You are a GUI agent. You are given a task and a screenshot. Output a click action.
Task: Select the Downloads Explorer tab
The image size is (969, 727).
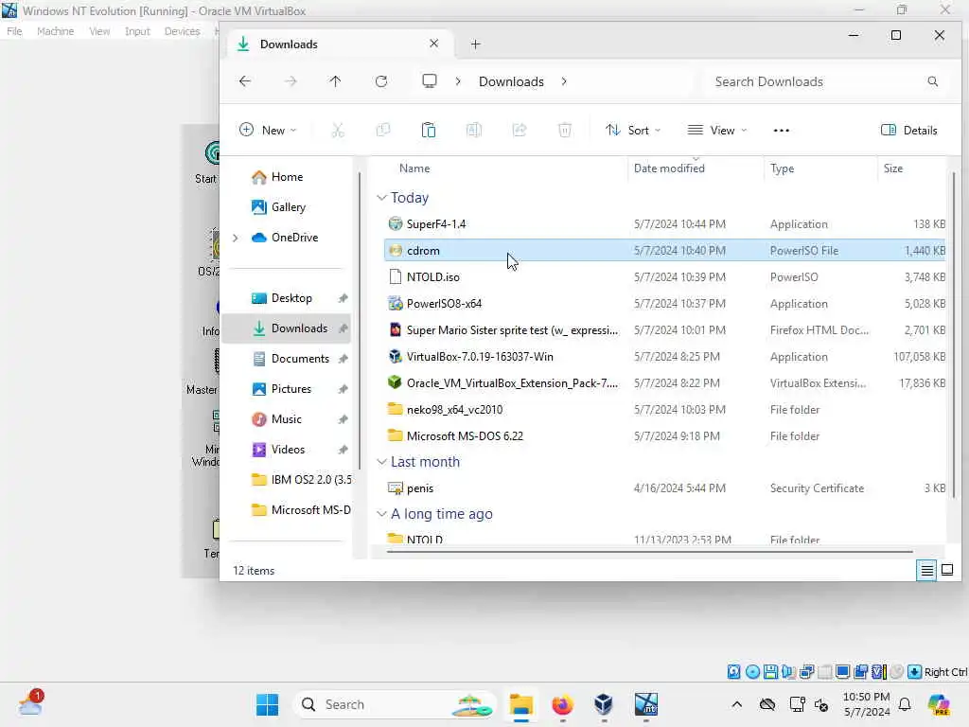click(339, 44)
